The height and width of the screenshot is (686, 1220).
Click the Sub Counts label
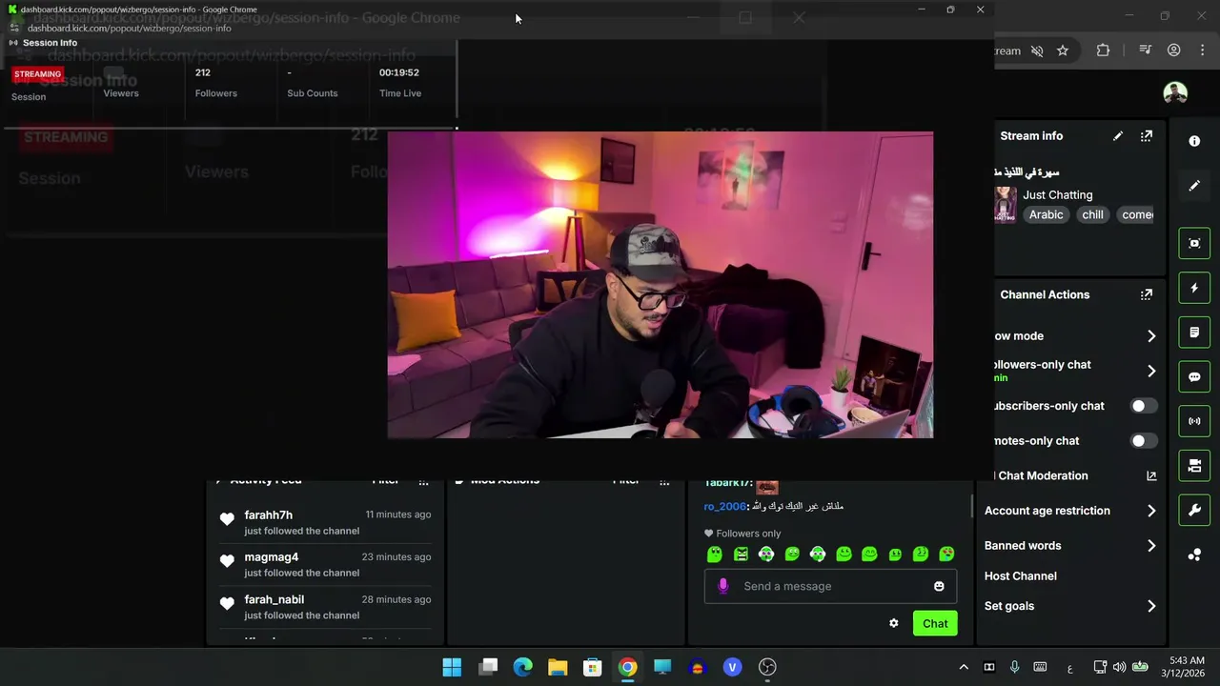tap(313, 93)
